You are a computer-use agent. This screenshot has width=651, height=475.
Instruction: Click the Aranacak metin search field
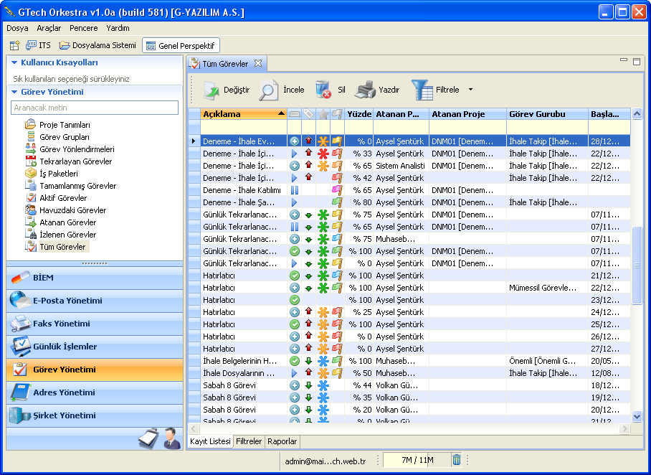[95, 108]
